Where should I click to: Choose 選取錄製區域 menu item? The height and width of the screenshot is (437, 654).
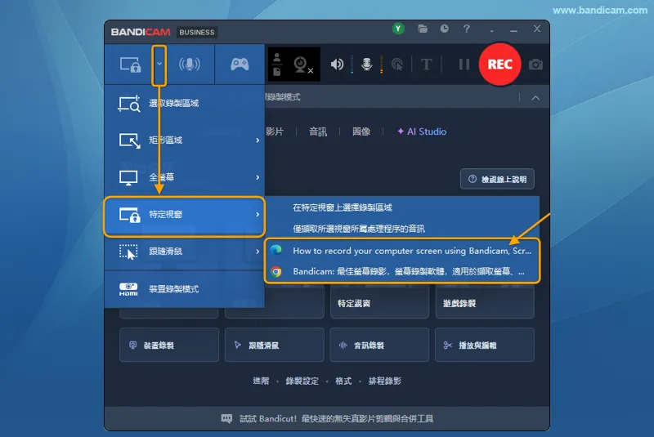(x=184, y=103)
